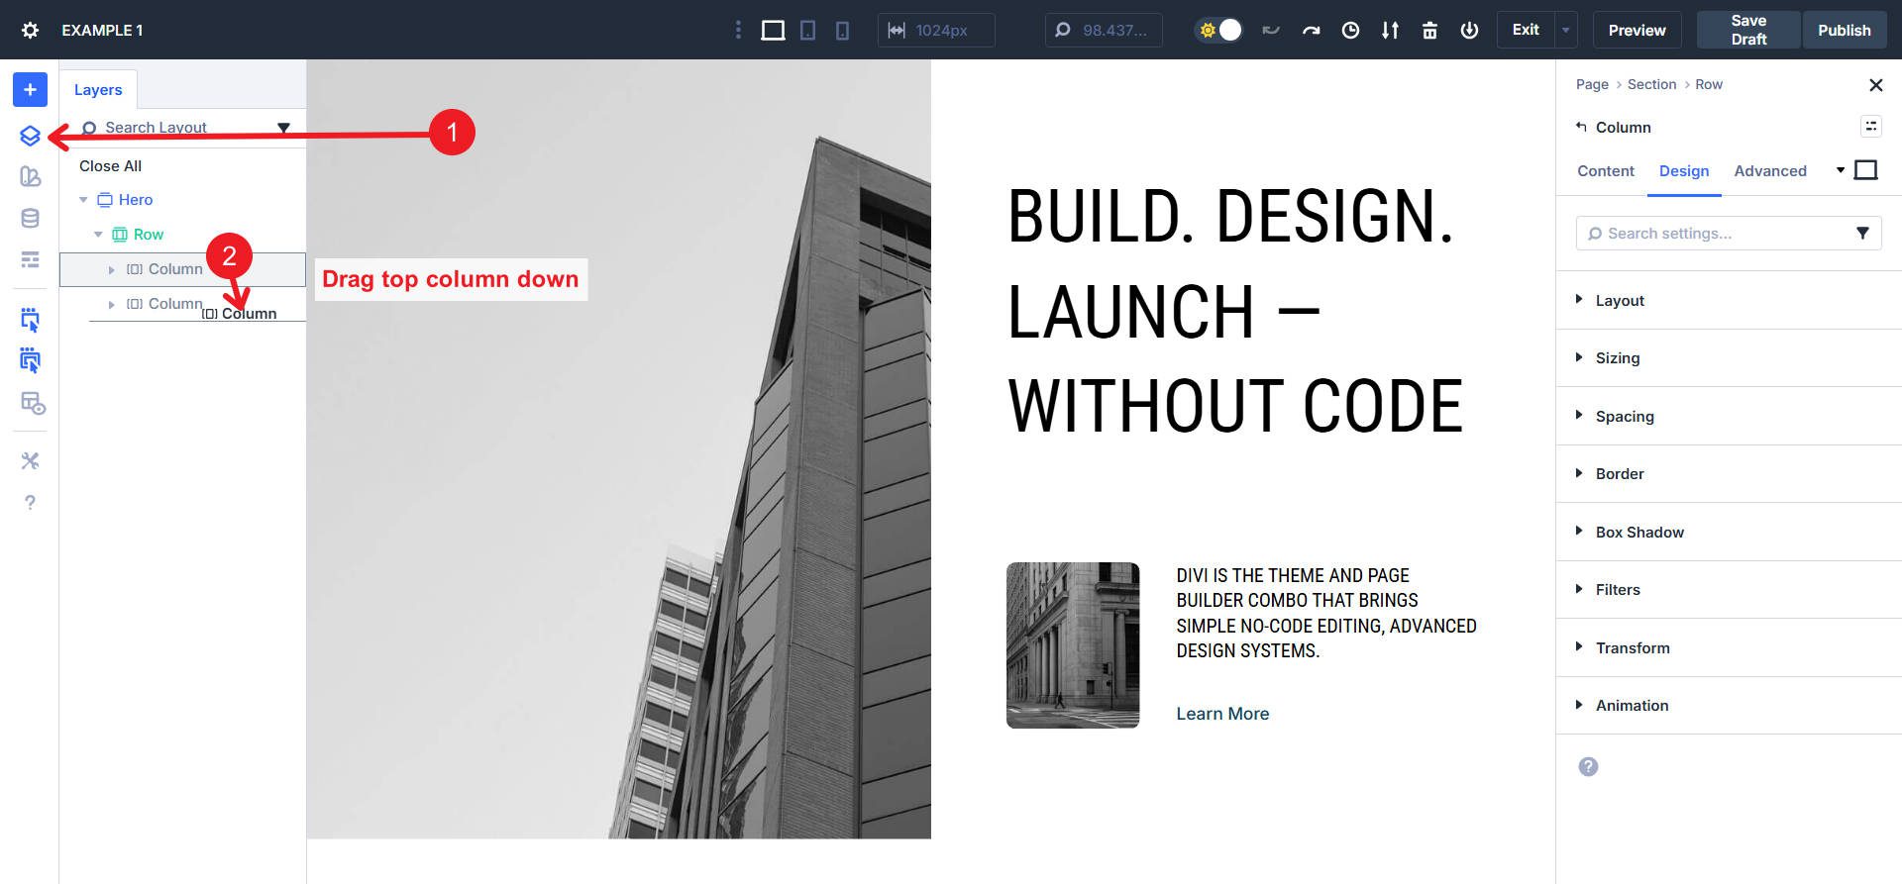Select the Row item in layers tree
The image size is (1902, 884).
(148, 235)
